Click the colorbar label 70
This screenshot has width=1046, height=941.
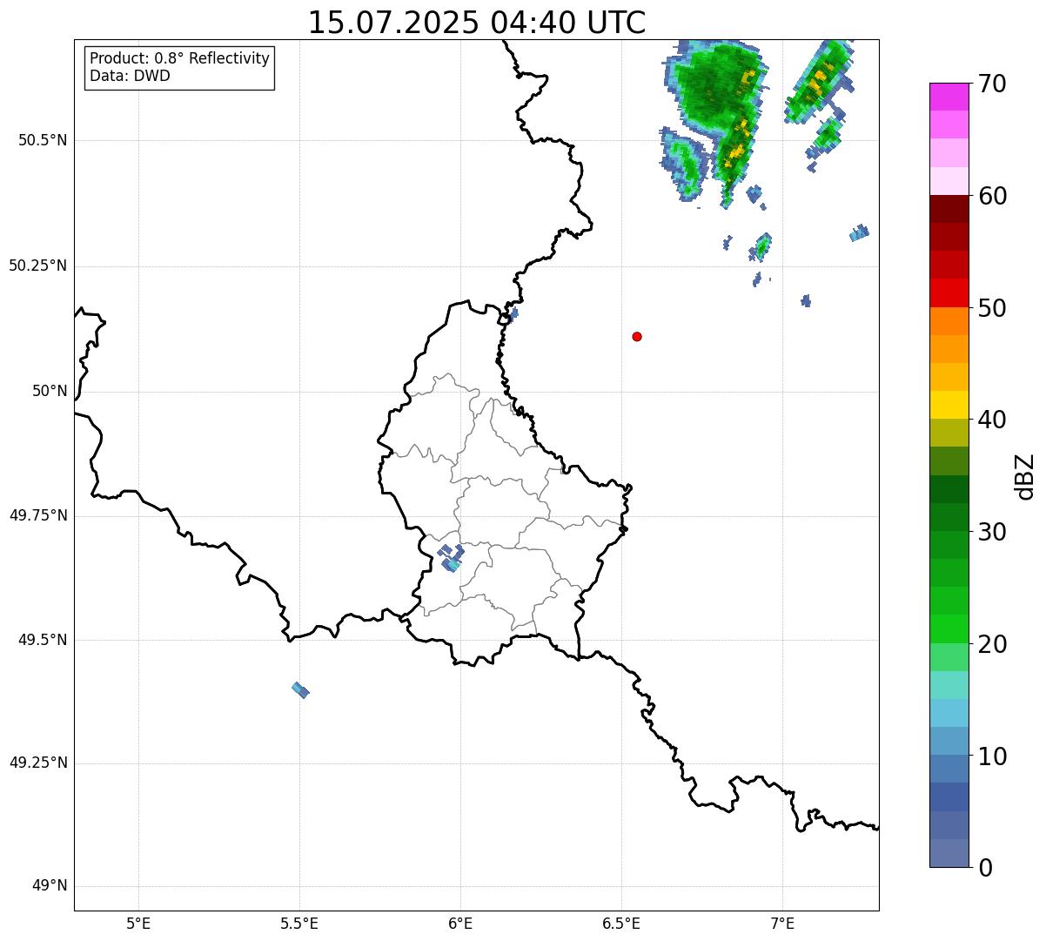point(992,84)
